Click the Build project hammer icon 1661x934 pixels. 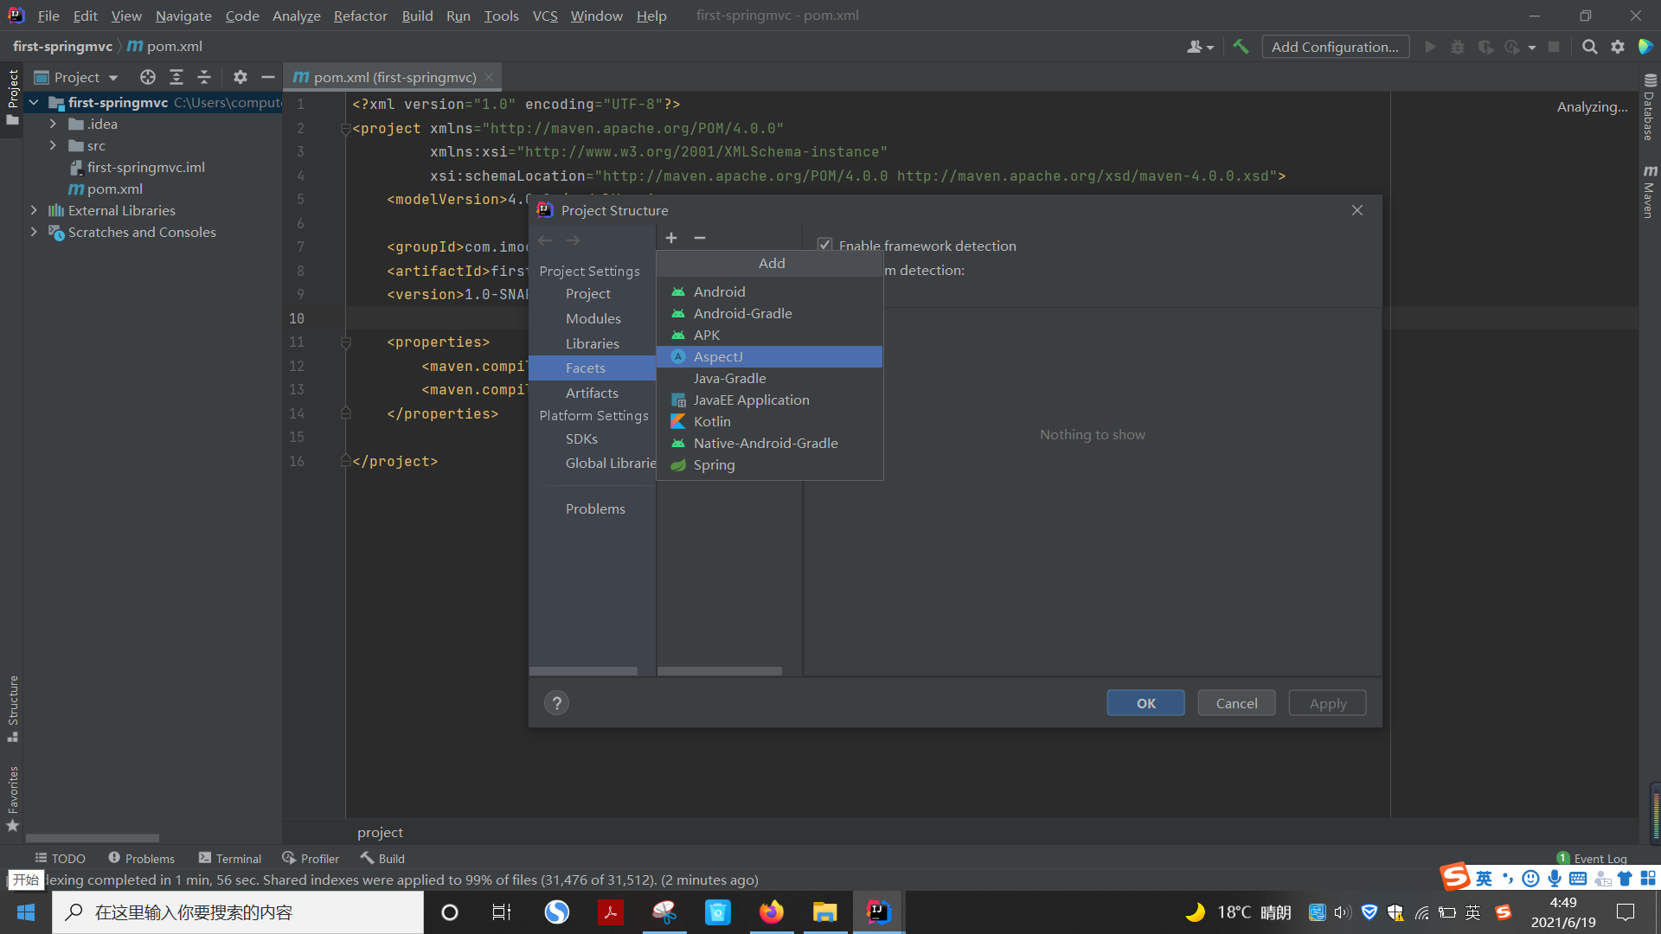(1241, 47)
